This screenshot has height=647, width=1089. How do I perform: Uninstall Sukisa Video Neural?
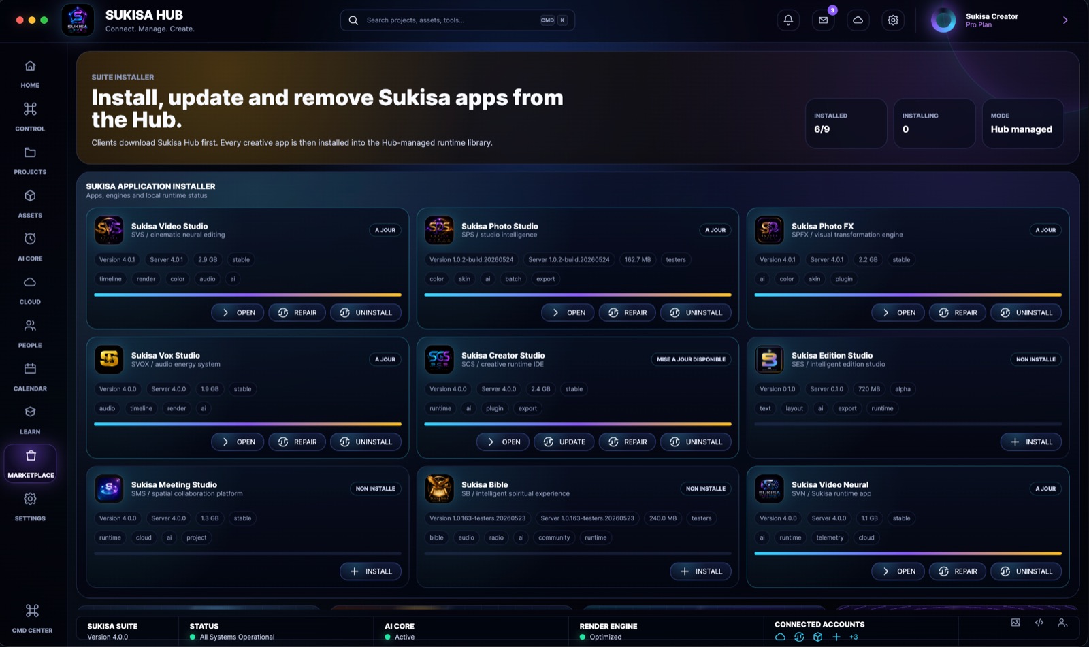click(x=1026, y=571)
